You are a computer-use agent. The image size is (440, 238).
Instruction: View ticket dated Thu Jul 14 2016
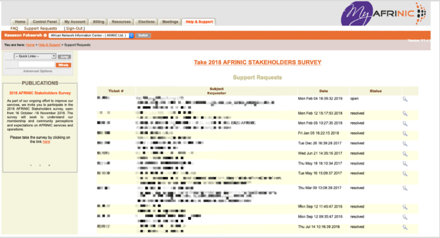tap(405, 227)
